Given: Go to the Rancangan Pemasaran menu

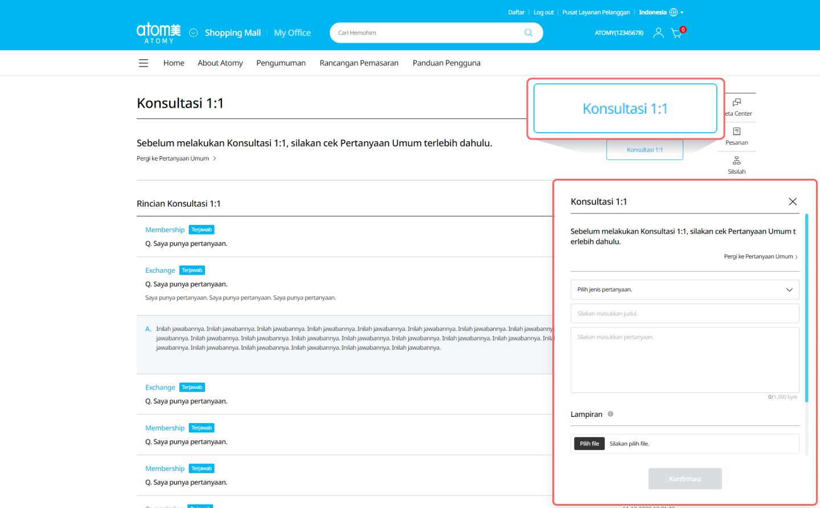Looking at the screenshot, I should click(x=359, y=63).
